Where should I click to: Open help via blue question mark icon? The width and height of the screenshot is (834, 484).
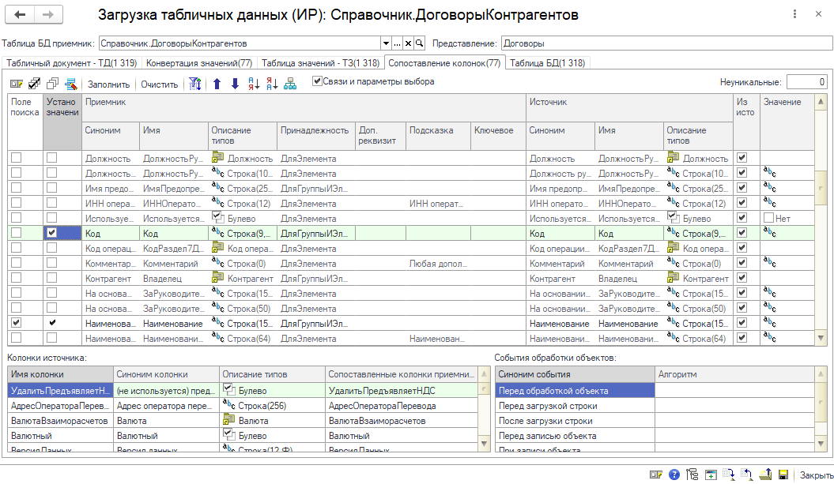point(674,475)
